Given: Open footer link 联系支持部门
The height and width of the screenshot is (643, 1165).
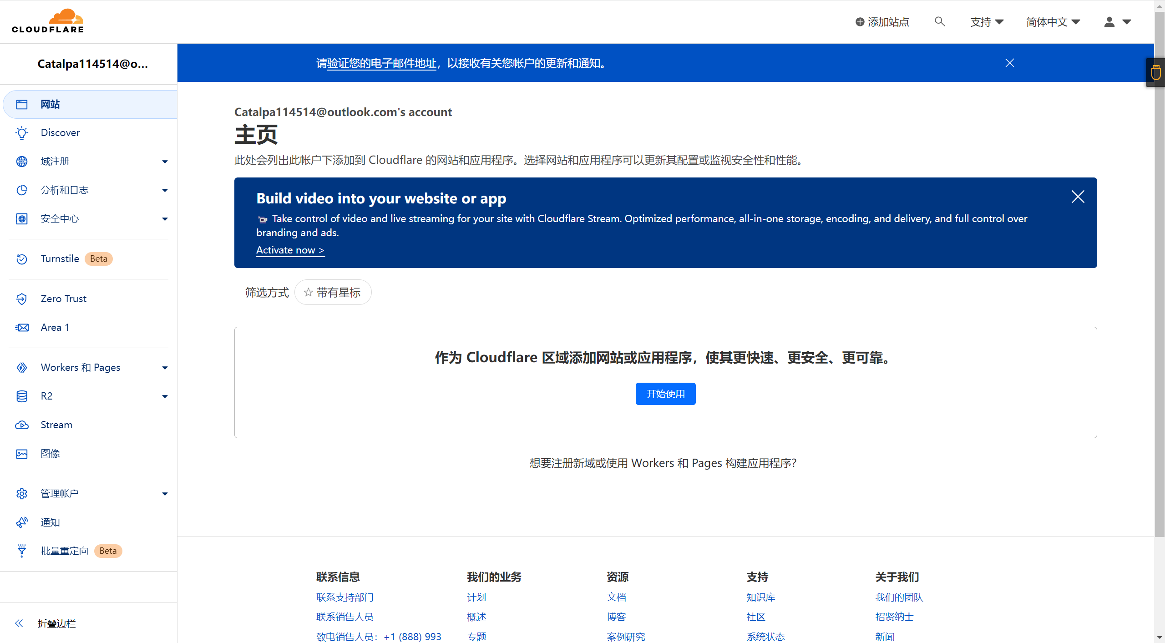Looking at the screenshot, I should click(345, 597).
